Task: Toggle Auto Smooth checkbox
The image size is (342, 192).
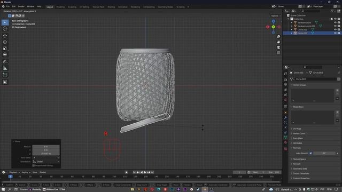Action: click(310, 153)
